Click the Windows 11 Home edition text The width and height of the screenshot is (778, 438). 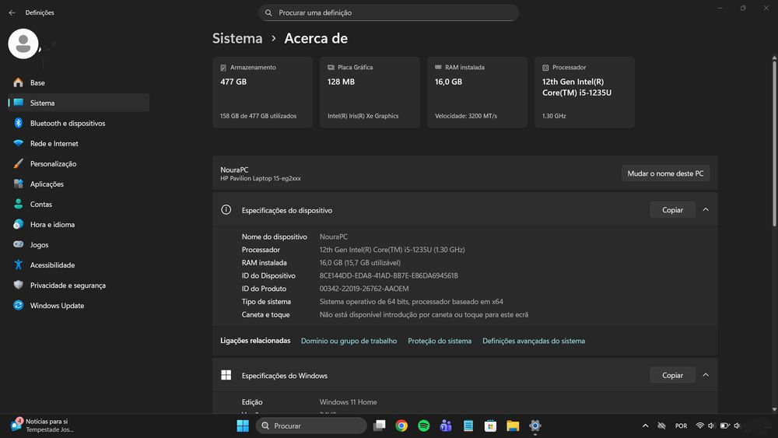(x=348, y=401)
